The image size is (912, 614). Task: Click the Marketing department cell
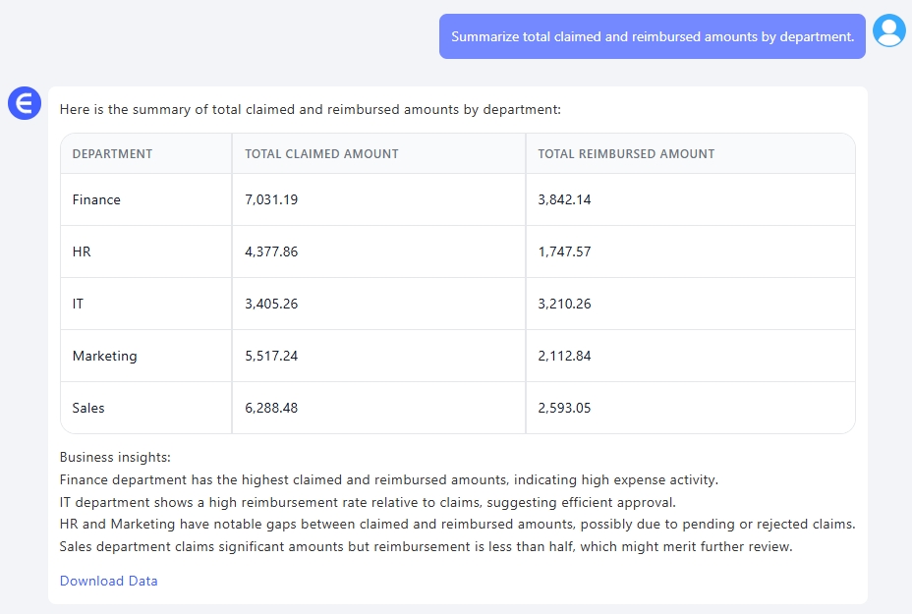pos(104,356)
